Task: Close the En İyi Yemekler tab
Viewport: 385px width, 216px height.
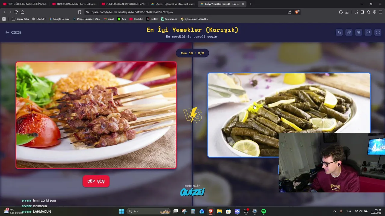Action: click(x=243, y=4)
